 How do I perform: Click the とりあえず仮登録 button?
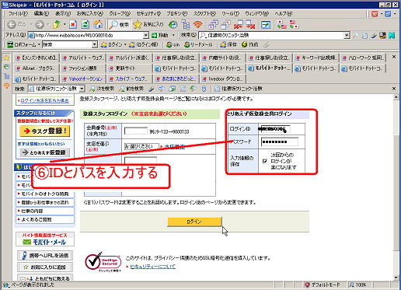click(44, 152)
